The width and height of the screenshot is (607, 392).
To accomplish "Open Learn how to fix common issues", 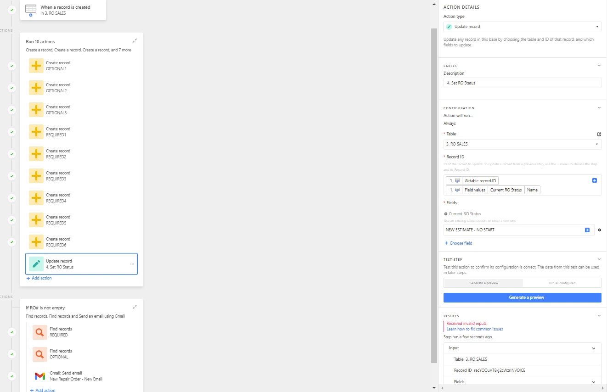I will (475, 329).
